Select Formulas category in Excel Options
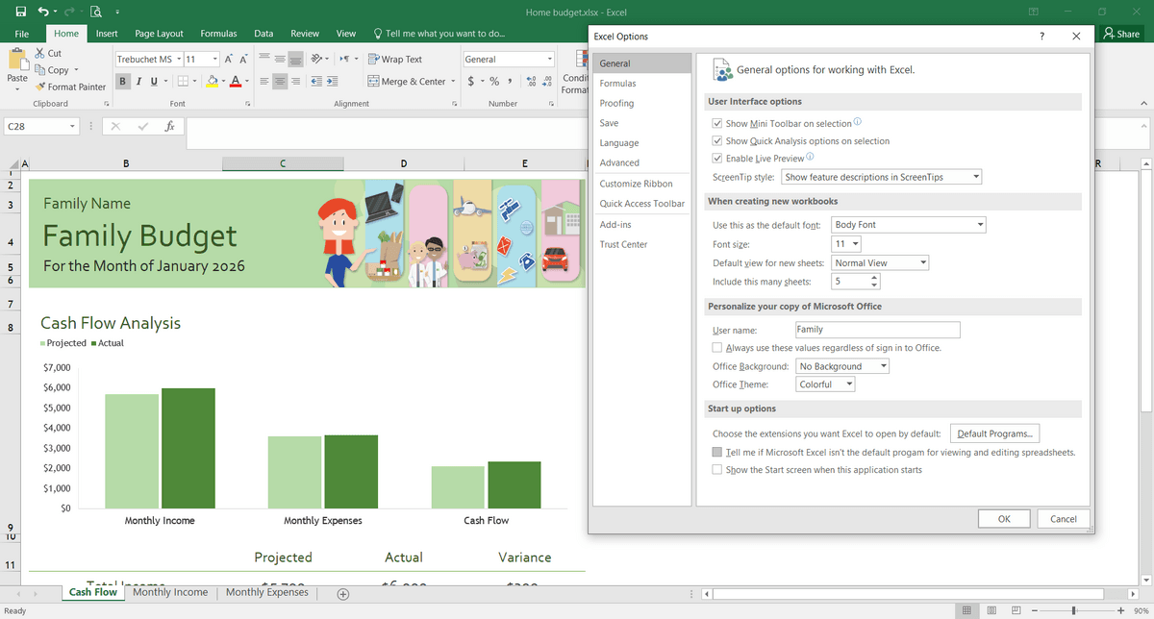 pyautogui.click(x=641, y=84)
